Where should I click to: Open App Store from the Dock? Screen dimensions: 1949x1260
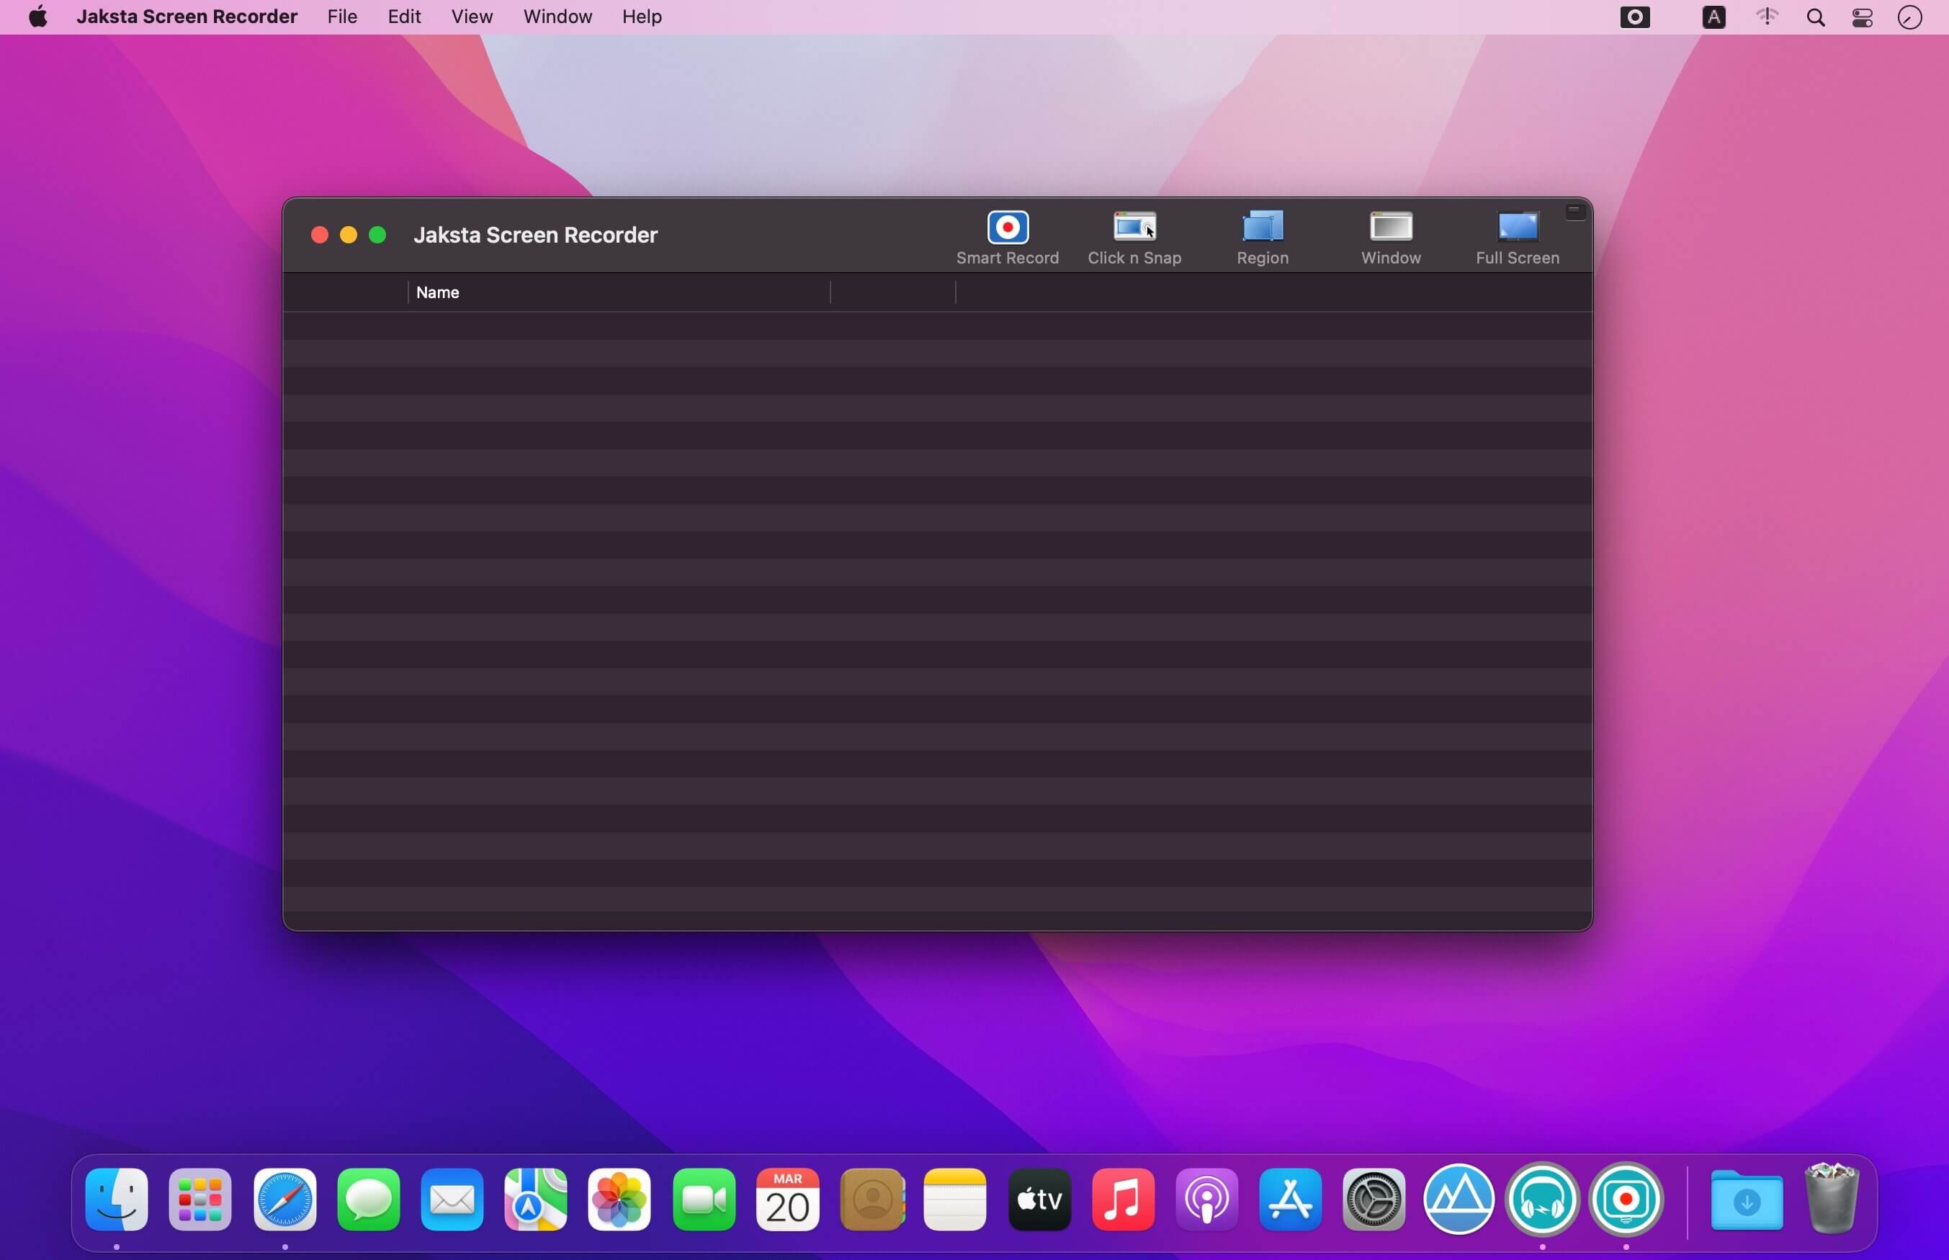click(x=1291, y=1199)
